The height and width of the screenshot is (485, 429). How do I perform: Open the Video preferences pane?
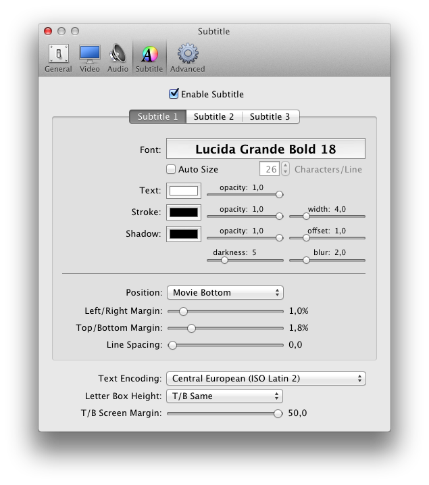(x=90, y=58)
